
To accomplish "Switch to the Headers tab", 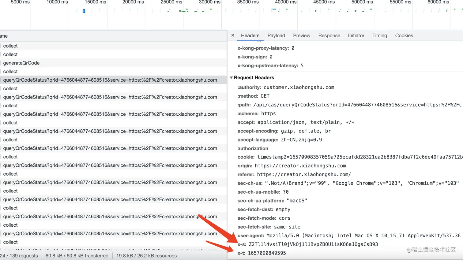I will [250, 35].
